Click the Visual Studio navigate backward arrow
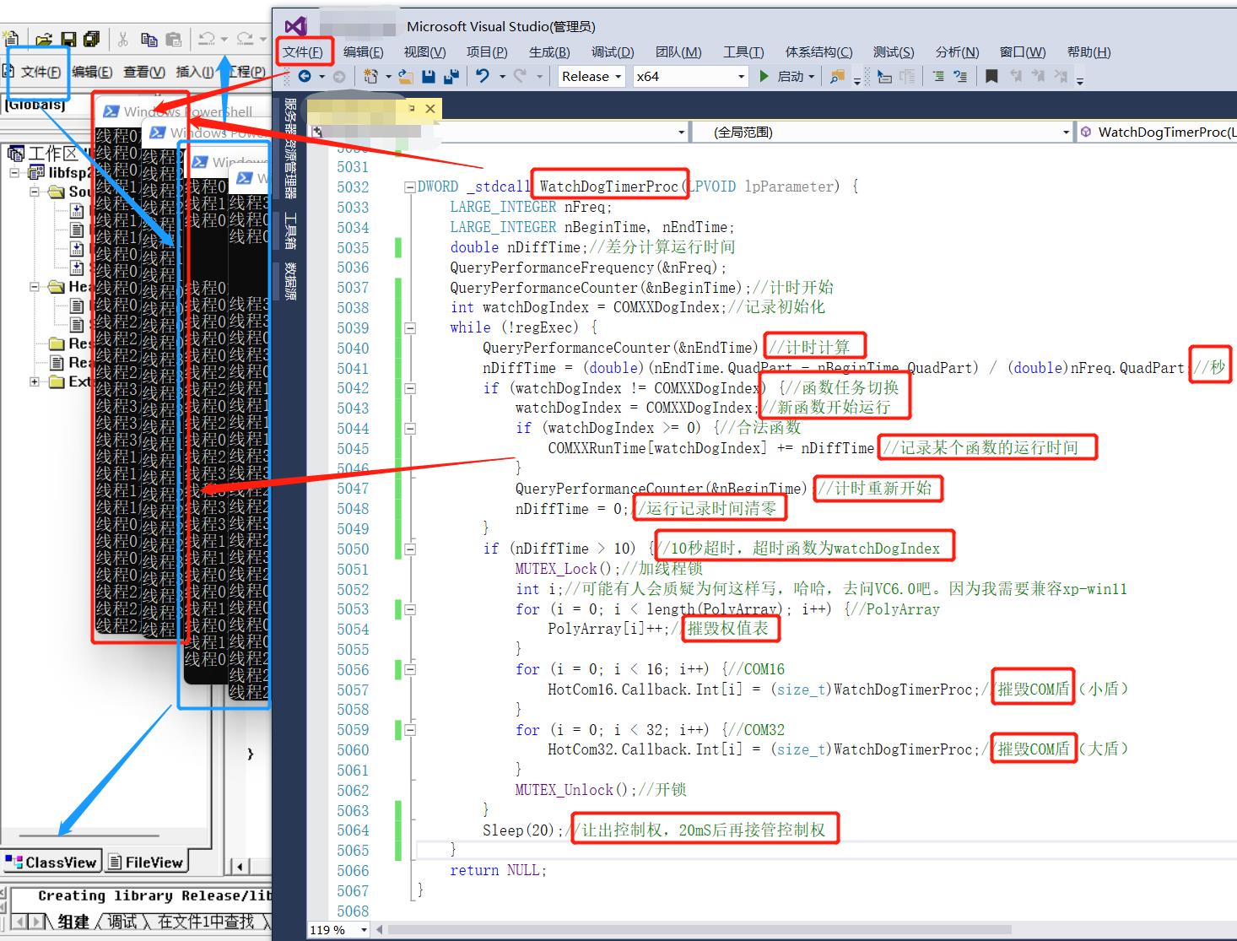This screenshot has width=1237, height=941. pos(305,77)
